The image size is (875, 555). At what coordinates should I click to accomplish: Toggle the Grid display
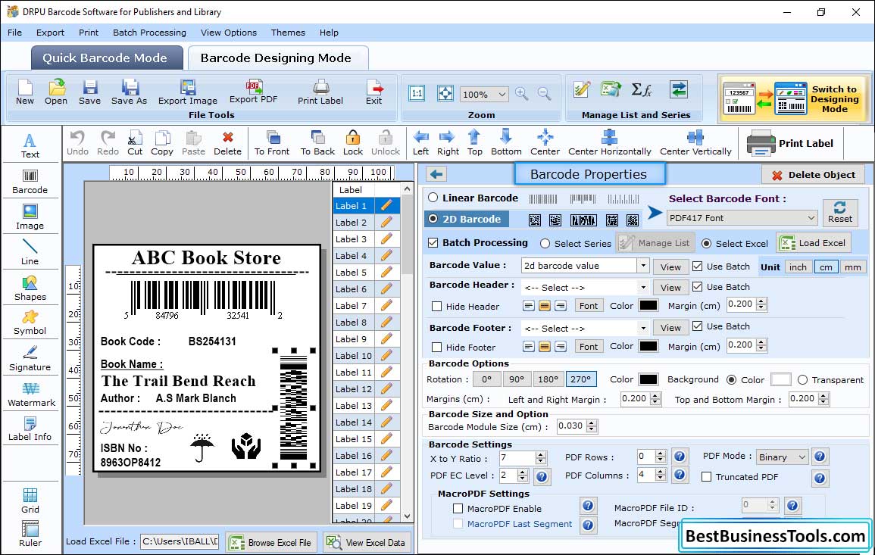(30, 500)
